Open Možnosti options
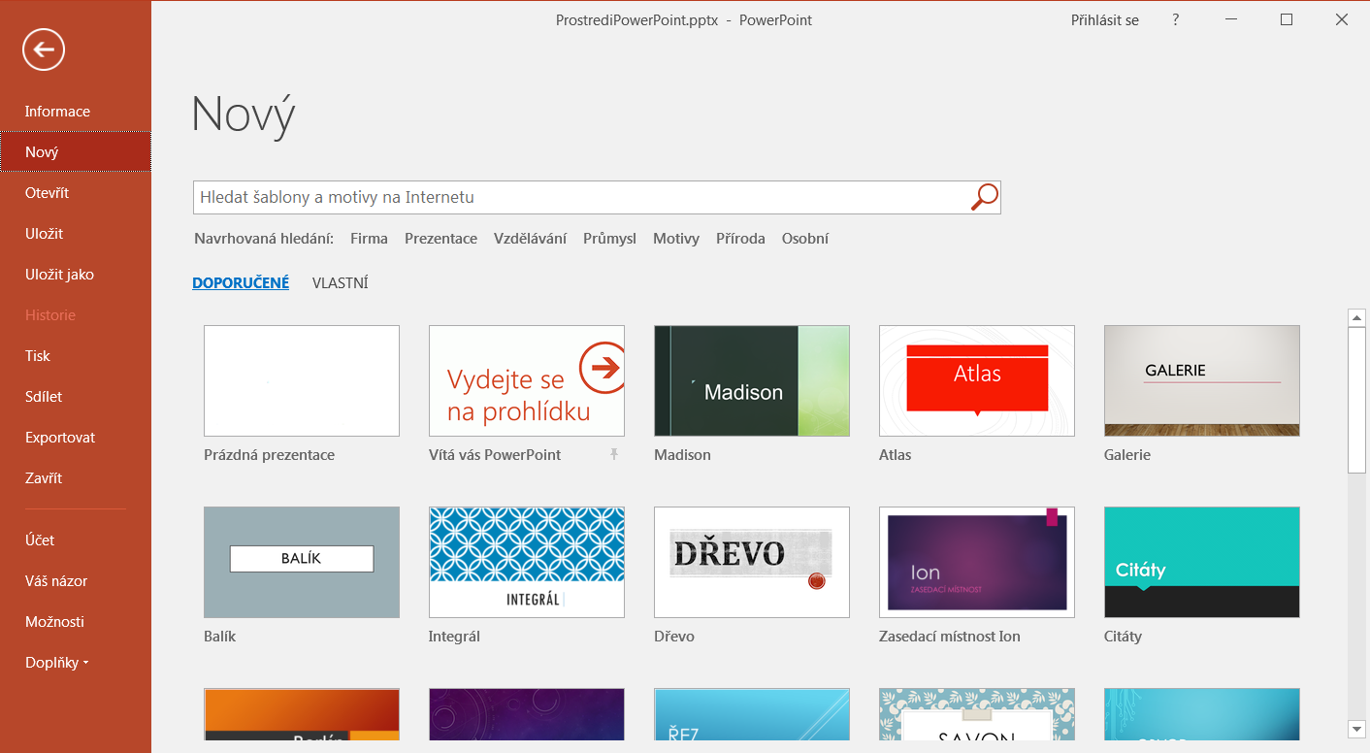The width and height of the screenshot is (1370, 753). point(76,622)
